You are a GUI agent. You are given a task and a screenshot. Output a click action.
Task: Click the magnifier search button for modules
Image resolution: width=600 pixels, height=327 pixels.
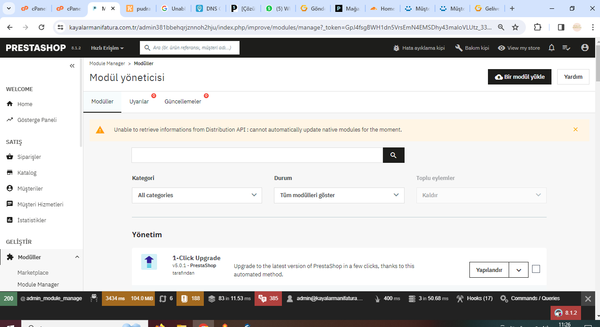coord(394,155)
